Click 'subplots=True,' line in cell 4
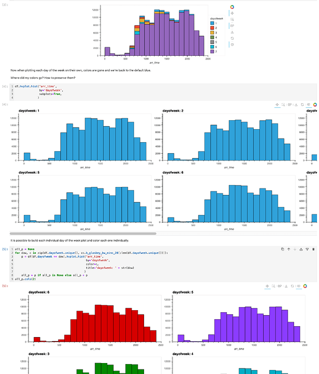 click(50, 94)
